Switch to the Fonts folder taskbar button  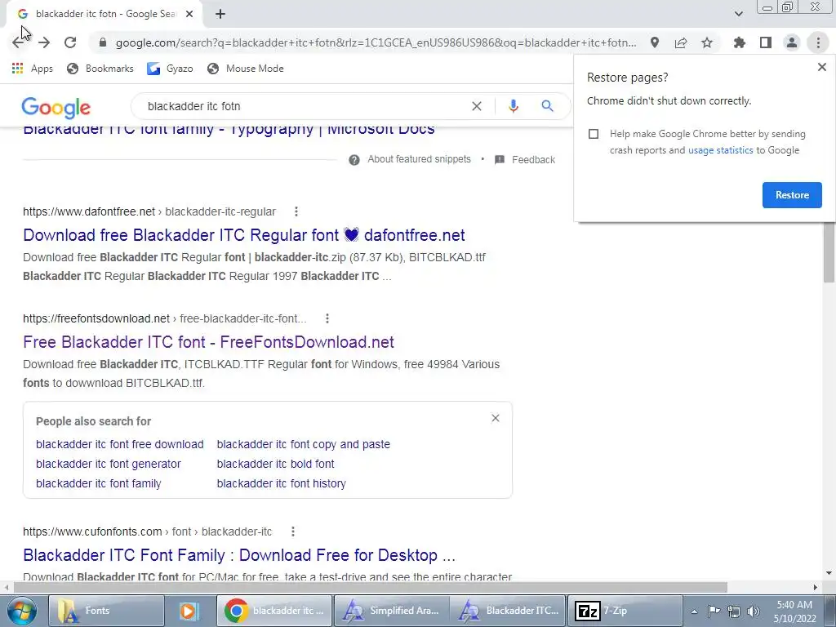tap(107, 611)
